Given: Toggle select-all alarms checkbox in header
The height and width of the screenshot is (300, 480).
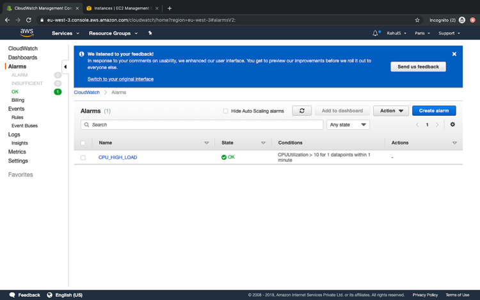Looking at the screenshot, I should coord(83,143).
